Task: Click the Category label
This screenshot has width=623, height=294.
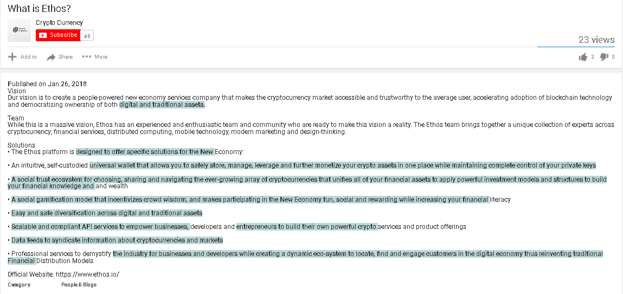Action: click(18, 284)
